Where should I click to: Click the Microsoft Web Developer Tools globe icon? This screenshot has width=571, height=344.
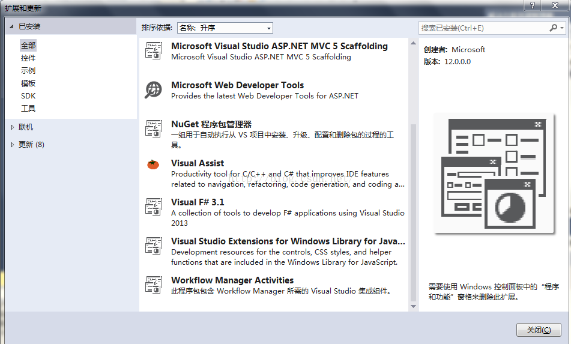click(153, 89)
